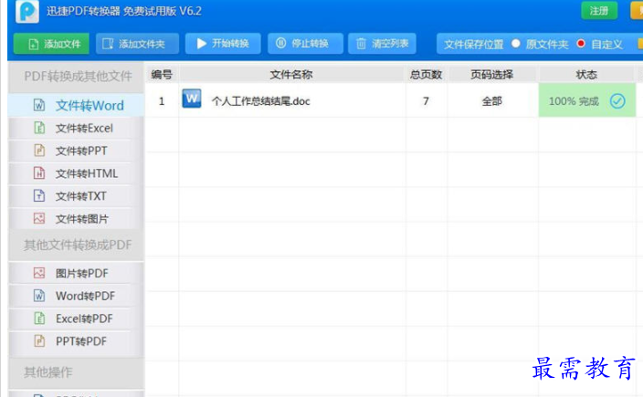Choose PPT转PDF conversion option
Image resolution: width=643 pixels, height=397 pixels.
pyautogui.click(x=77, y=340)
